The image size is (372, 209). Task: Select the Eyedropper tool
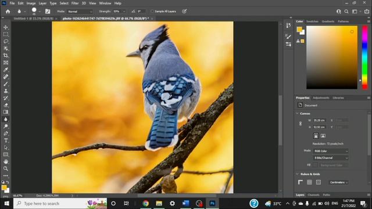click(6, 70)
